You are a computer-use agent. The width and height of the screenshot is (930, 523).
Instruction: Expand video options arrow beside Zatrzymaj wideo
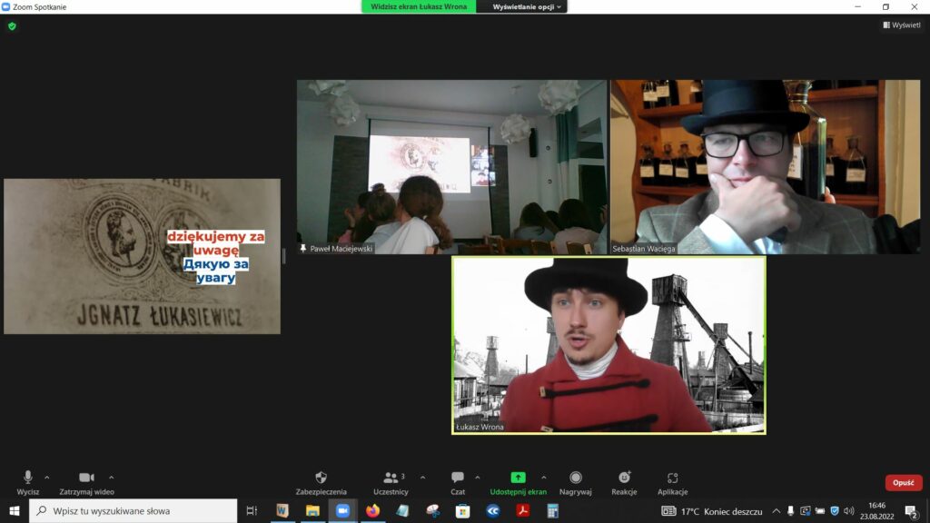[x=112, y=478]
